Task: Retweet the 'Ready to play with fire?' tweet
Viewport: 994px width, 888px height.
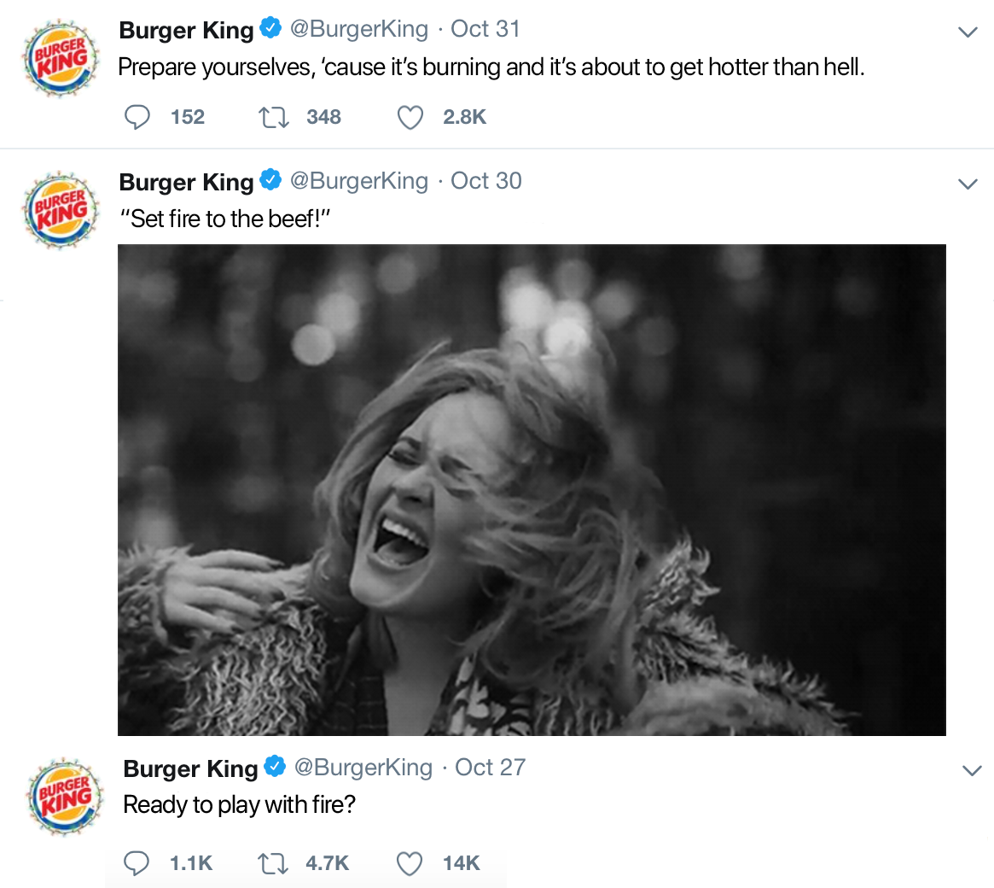Action: click(273, 863)
